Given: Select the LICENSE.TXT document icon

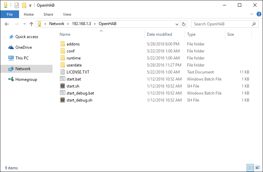Looking at the screenshot, I should point(63,72).
